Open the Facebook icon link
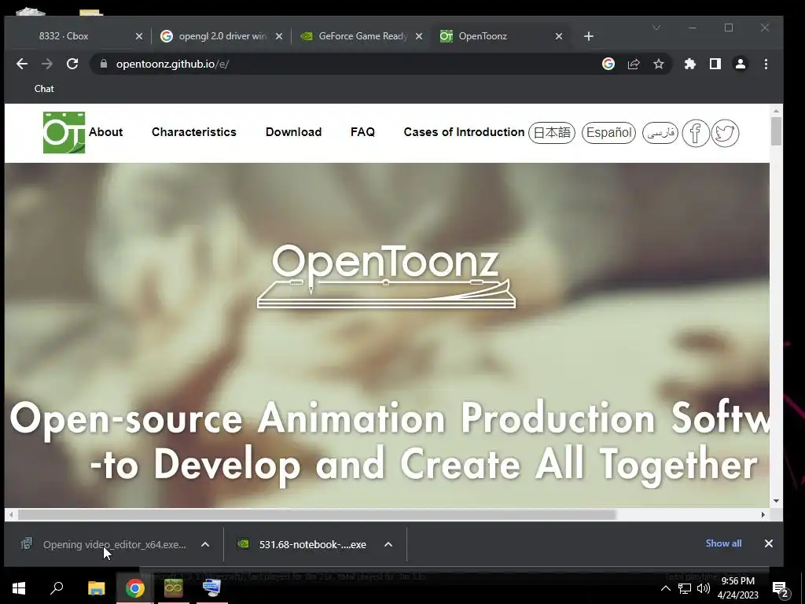 696,133
